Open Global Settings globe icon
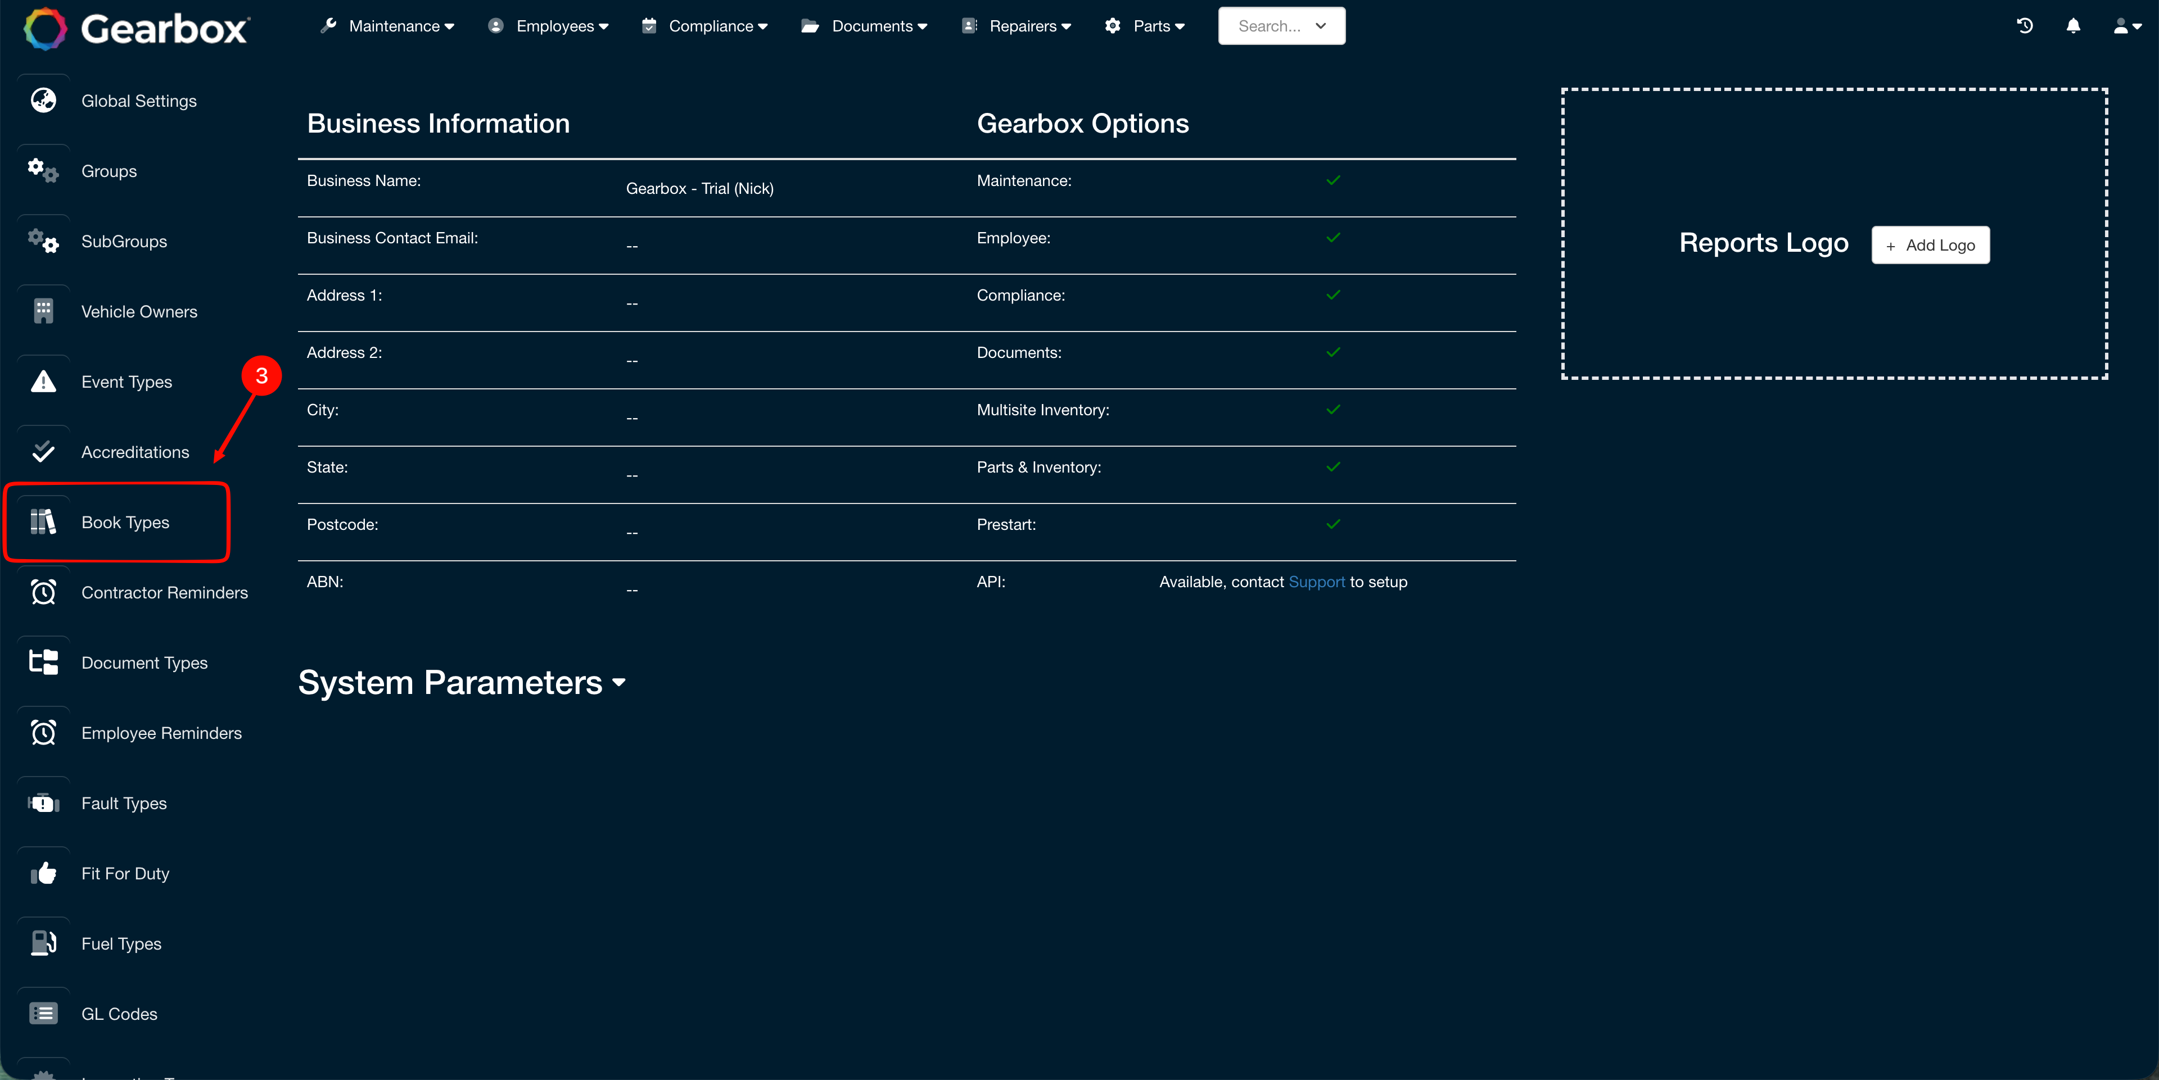The image size is (2159, 1080). 44,101
